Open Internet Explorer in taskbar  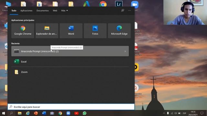(x=28, y=113)
